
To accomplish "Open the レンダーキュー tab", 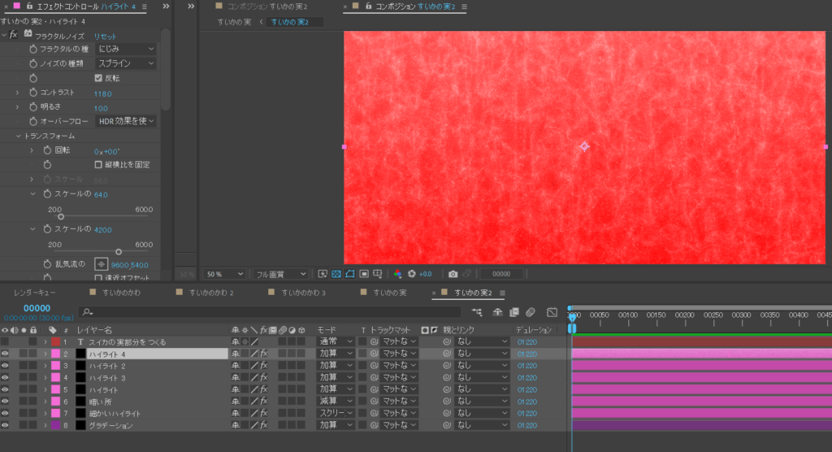I will [x=34, y=292].
